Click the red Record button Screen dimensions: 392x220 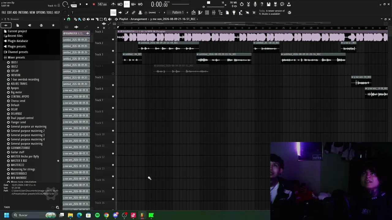pos(94,4)
